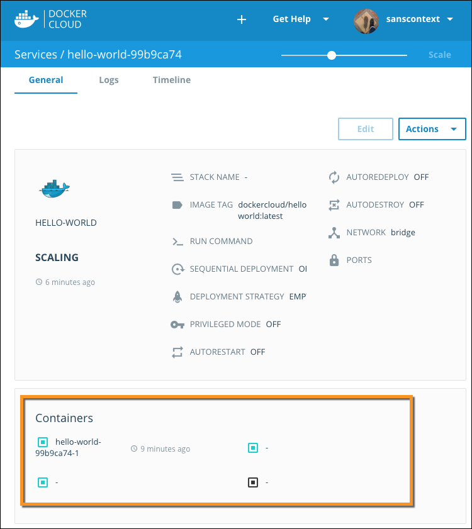The height and width of the screenshot is (529, 472).
Task: Click the Autoredeploy circular arrows icon
Action: click(334, 177)
